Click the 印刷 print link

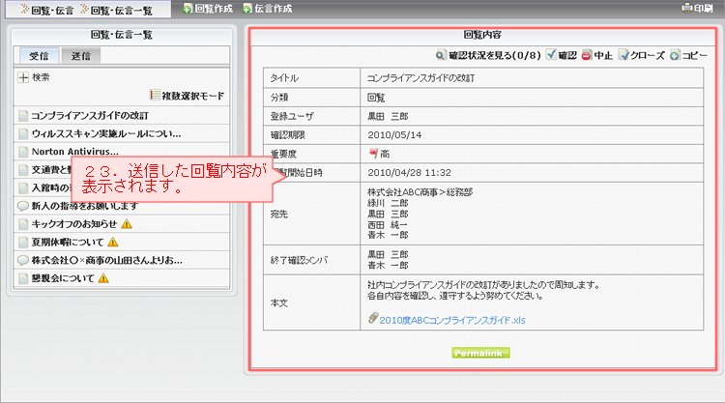coord(703,8)
